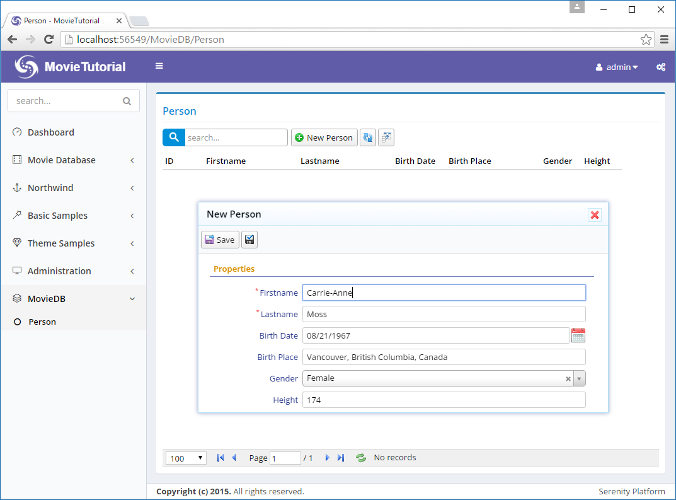Open the column picker icon in grid toolbar
Screen dimensions: 676x500
[386, 137]
